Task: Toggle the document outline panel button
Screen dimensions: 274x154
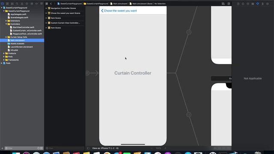Action: pyautogui.click(x=88, y=148)
